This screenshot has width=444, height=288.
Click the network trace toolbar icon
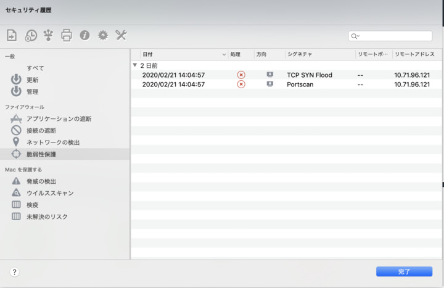coord(48,36)
